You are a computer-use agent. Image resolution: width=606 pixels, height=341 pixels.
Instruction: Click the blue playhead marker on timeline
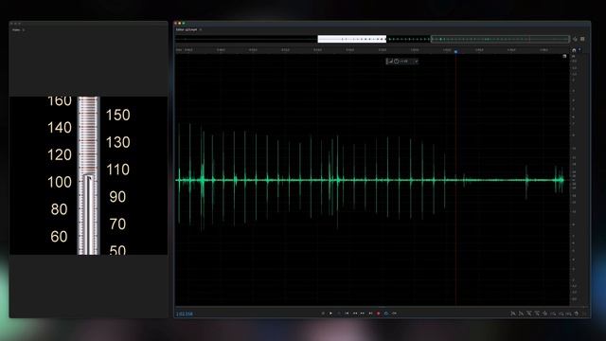(455, 51)
